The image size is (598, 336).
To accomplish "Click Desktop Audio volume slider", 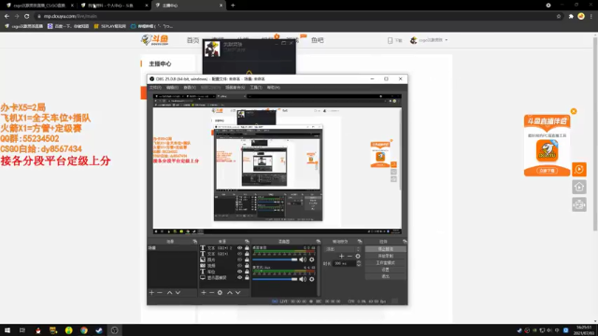I will pos(275,259).
